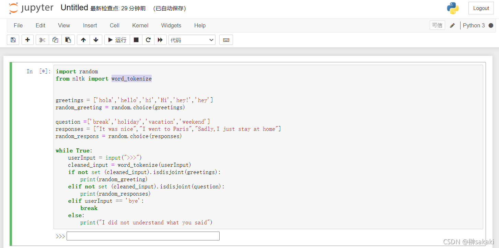Image resolution: width=499 pixels, height=248 pixels.
Task: Move selected cell up arrow
Action: pyautogui.click(x=83, y=40)
